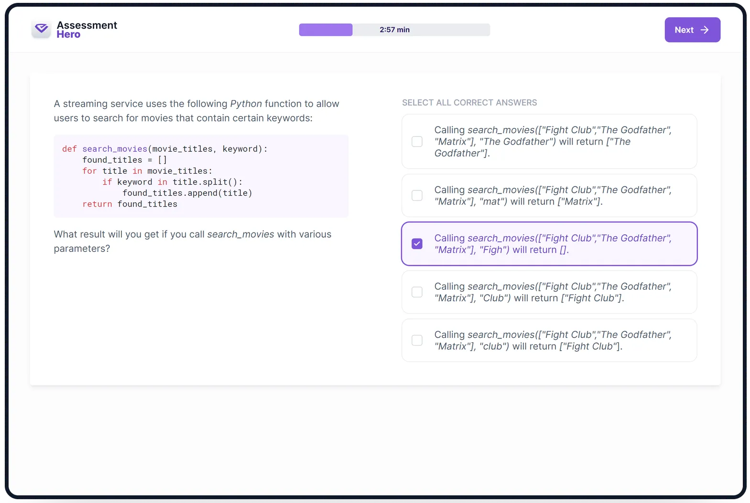The height and width of the screenshot is (503, 750).
Task: Click the "SELECT ALL CORRECT ANSWERS" heading
Action: 469,103
